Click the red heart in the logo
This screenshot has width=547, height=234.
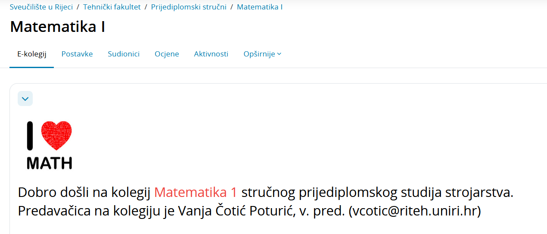point(56,134)
